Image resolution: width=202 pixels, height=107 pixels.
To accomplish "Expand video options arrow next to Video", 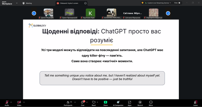I will pos(24,102).
